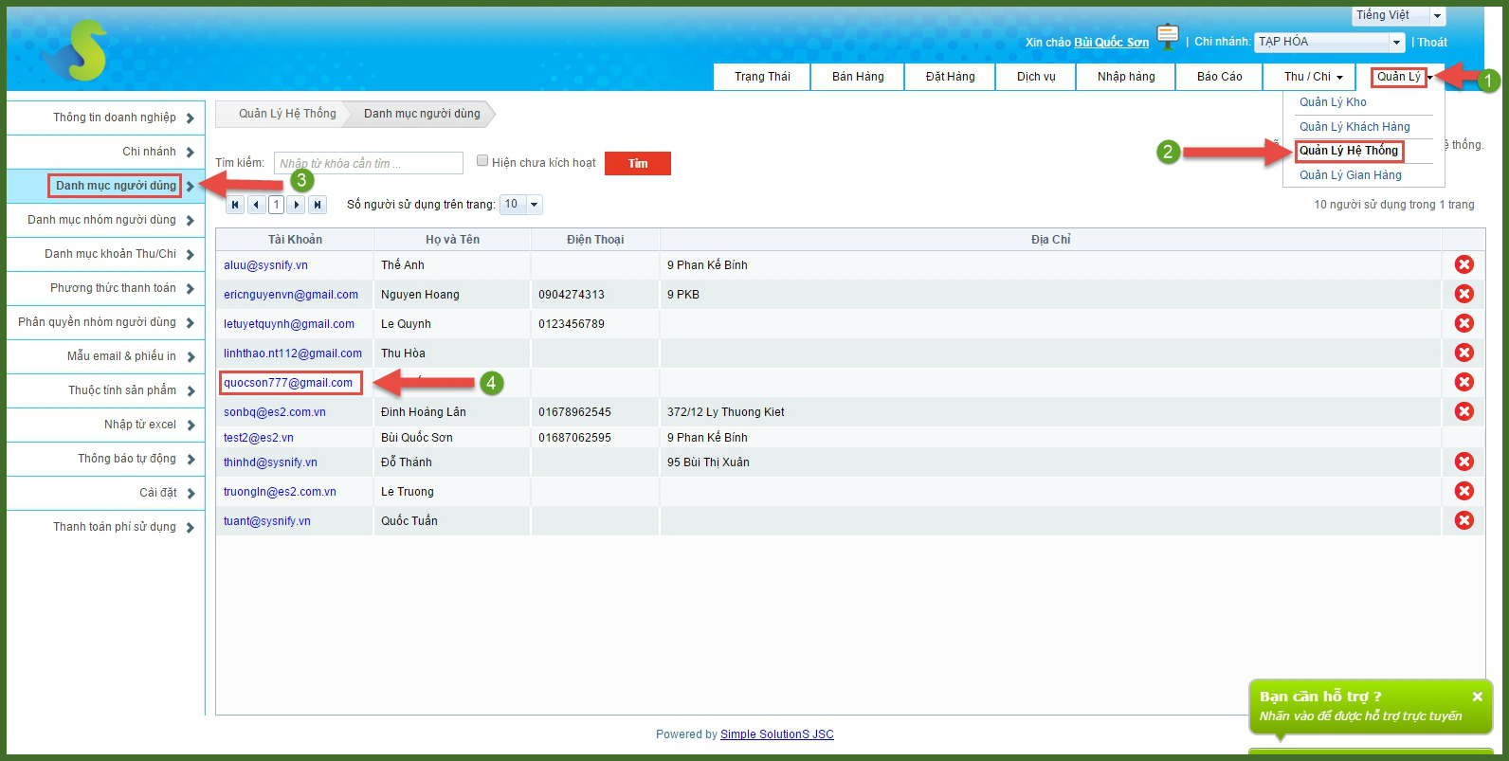
Task: Click the notification board icon beside username
Action: coord(1168,38)
